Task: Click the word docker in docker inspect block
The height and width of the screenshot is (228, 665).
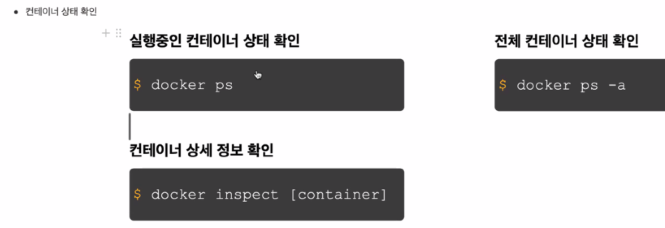Action: coord(178,194)
